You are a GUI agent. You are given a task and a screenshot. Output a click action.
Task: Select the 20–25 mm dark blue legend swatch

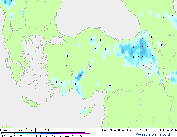pos(50,133)
